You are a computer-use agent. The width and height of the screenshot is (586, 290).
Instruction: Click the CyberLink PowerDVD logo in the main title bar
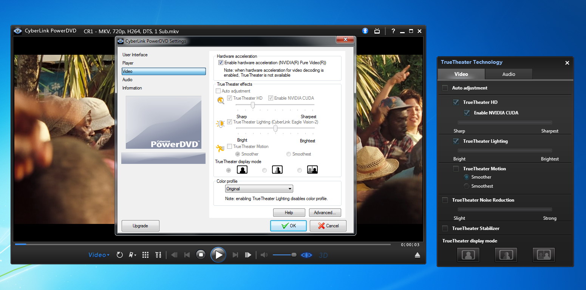coord(17,31)
